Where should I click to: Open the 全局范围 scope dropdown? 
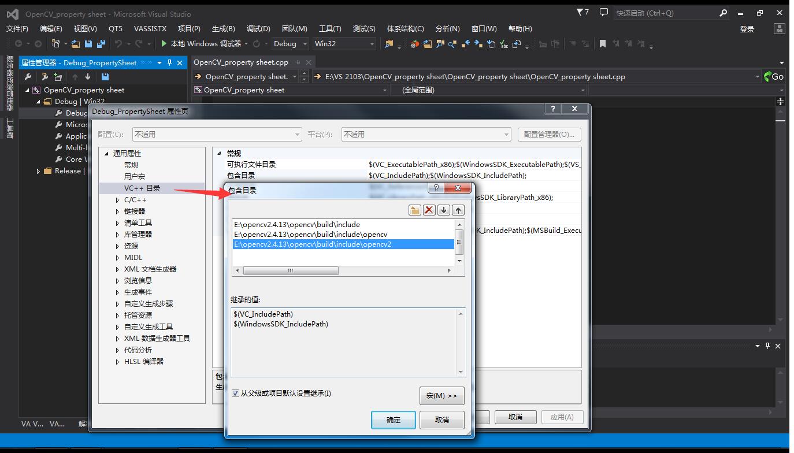pos(489,90)
